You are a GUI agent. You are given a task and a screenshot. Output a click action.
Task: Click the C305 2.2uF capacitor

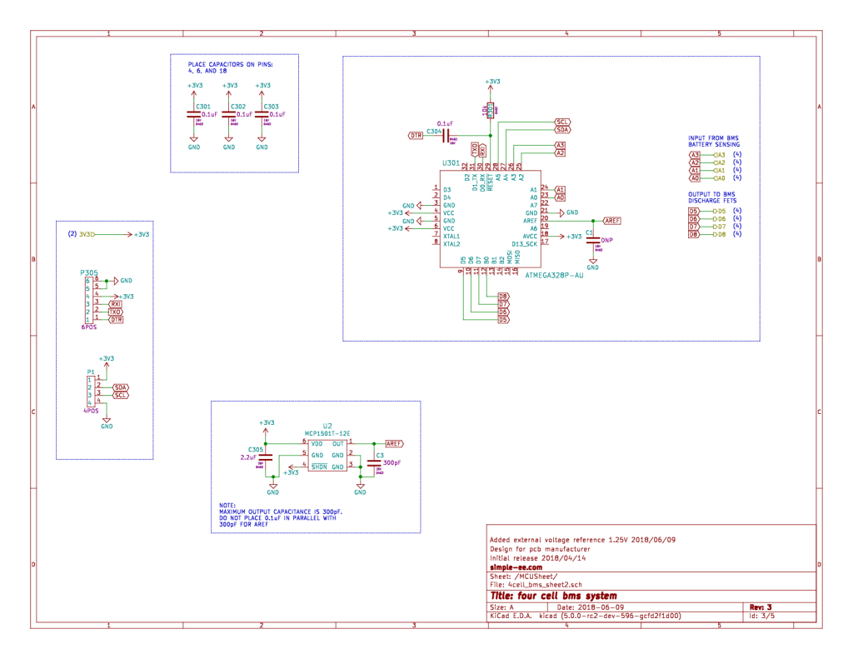point(267,457)
